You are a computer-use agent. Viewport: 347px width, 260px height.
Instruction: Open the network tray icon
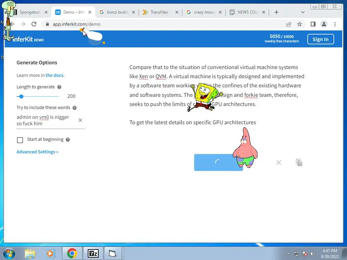(x=296, y=254)
